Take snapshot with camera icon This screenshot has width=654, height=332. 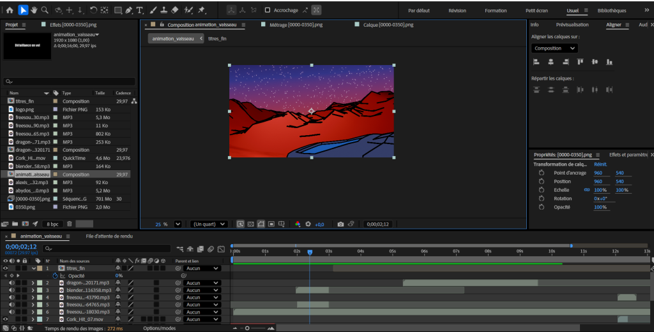(341, 224)
